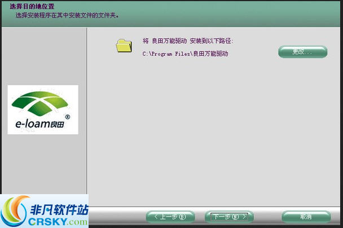343x228 pixels.
Task: Click the e-loam 良田 logo image
Action: click(x=43, y=109)
